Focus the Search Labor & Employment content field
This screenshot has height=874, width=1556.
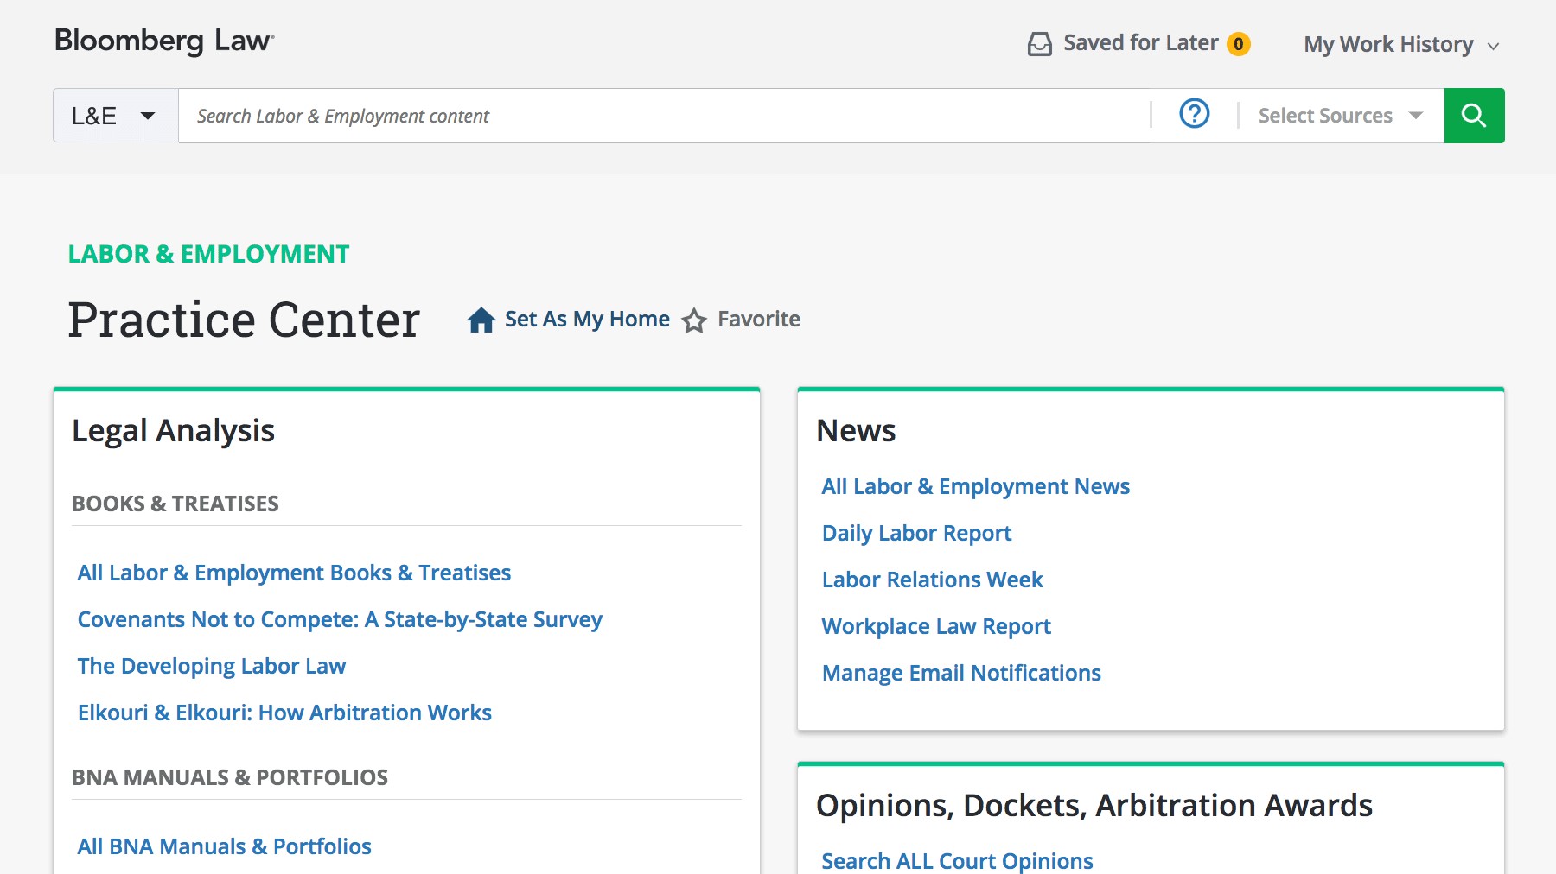tap(666, 116)
